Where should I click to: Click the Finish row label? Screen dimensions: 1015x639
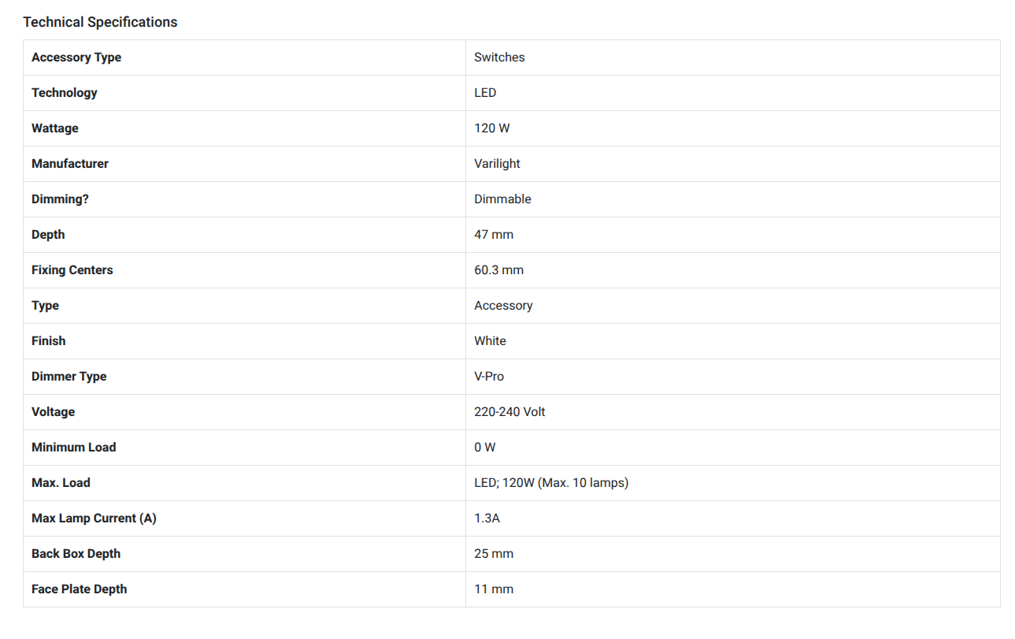pos(49,341)
